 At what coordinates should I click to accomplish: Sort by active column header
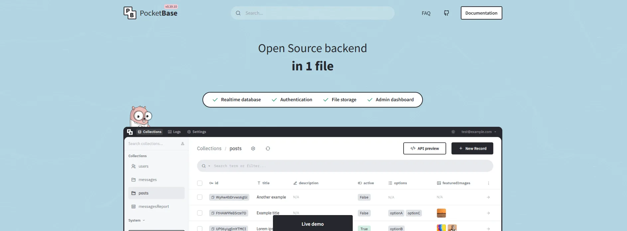366,183
